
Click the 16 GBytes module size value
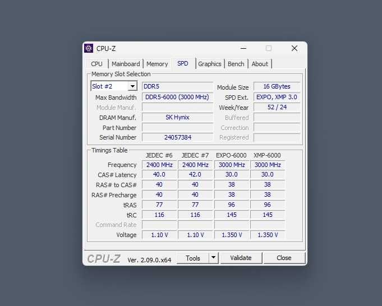(277, 86)
